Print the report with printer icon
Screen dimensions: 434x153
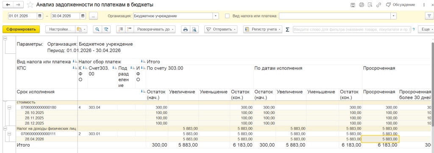point(186,29)
